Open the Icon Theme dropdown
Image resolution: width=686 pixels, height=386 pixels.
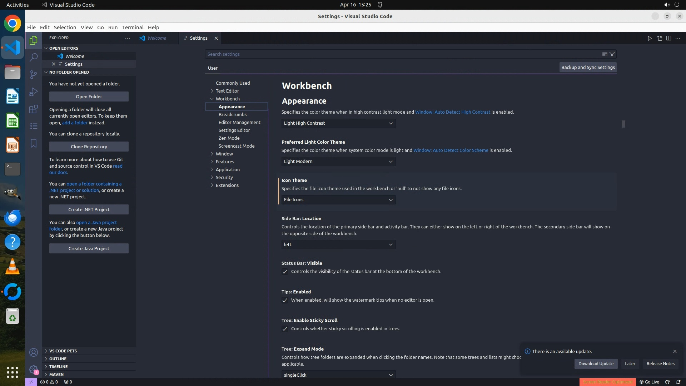(x=338, y=200)
